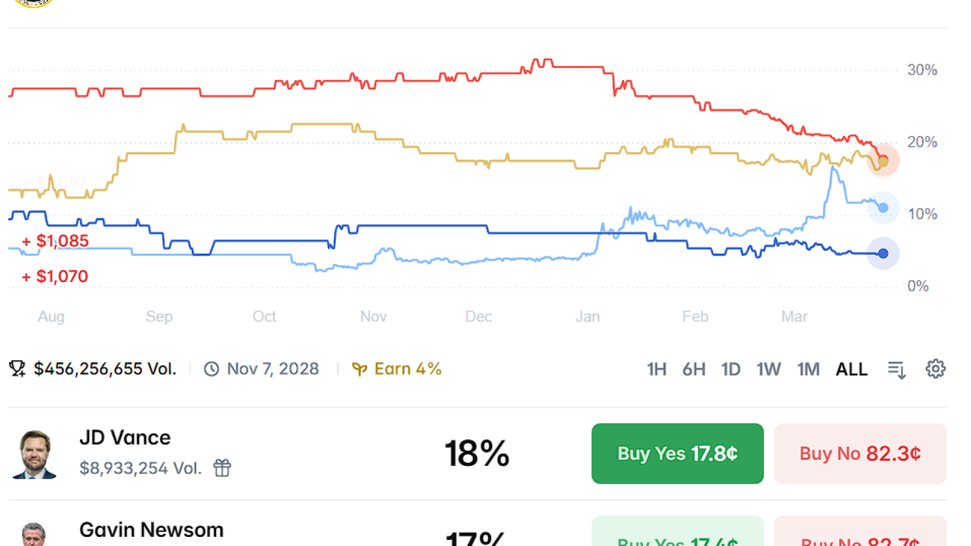Open the chart sort/filter lines icon
Screen dimensions: 971x546
pos(897,369)
